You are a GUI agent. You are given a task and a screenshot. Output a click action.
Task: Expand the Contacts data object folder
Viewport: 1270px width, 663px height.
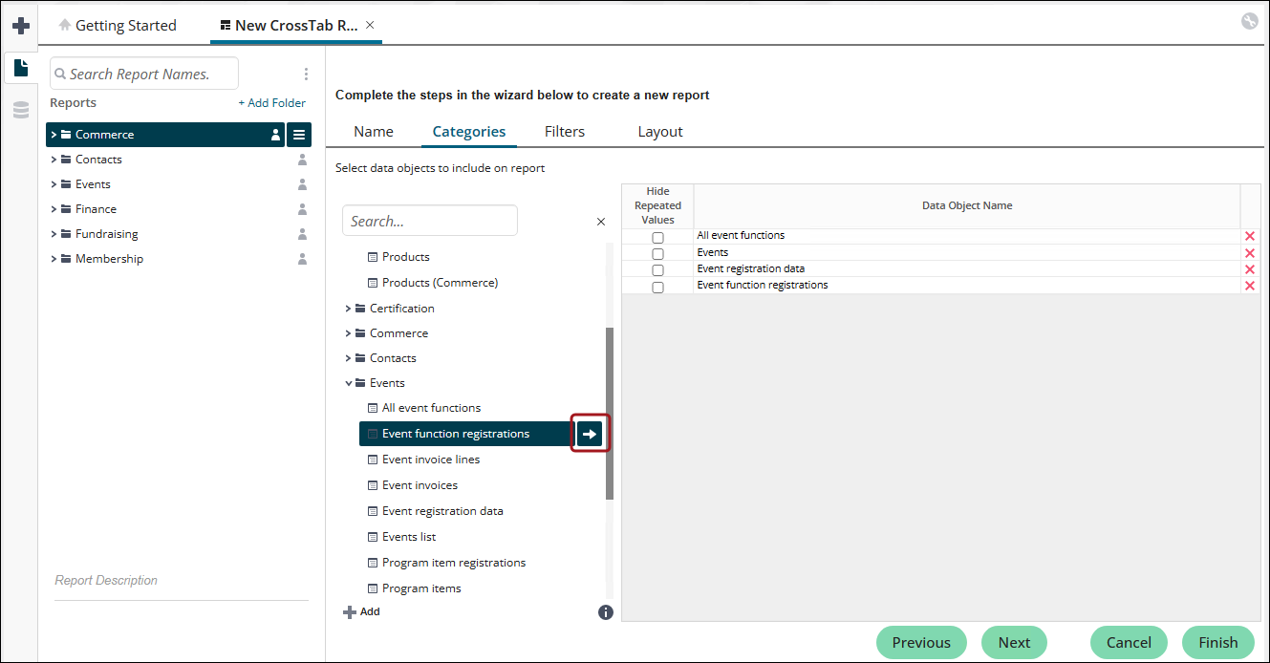point(348,358)
